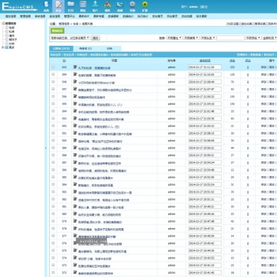The image size is (277, 277).
Task: Click the document icon in row 597
Action: click(x=75, y=89)
